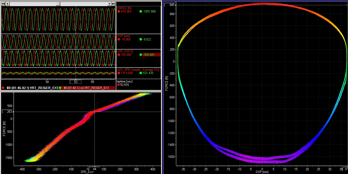Click time axis label 55
Screen dimensions: 348x174
tap(92, 82)
